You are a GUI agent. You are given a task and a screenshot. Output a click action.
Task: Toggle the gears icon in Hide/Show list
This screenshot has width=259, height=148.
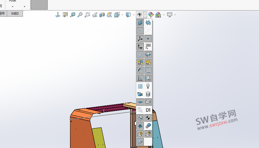(148, 126)
